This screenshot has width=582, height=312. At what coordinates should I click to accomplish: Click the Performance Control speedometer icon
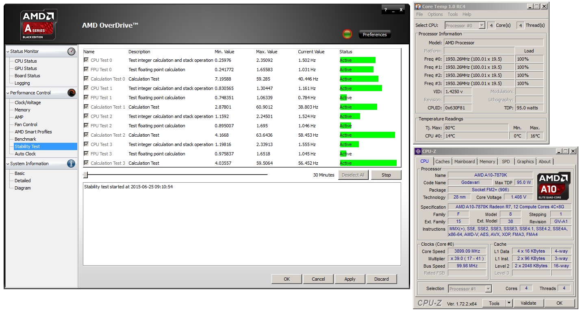pos(72,93)
